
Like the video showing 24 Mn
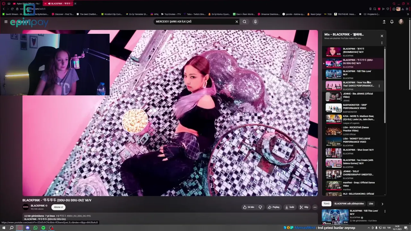pos(249,207)
